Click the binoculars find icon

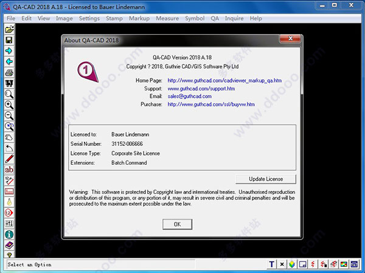click(9, 83)
